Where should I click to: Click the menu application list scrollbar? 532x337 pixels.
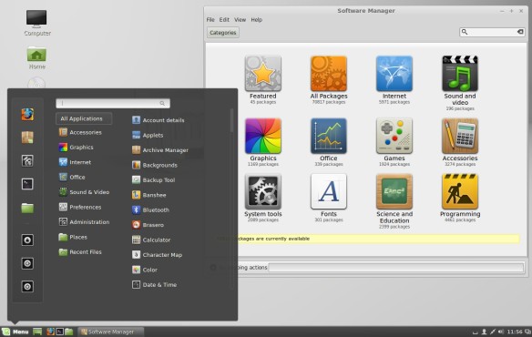(231, 120)
